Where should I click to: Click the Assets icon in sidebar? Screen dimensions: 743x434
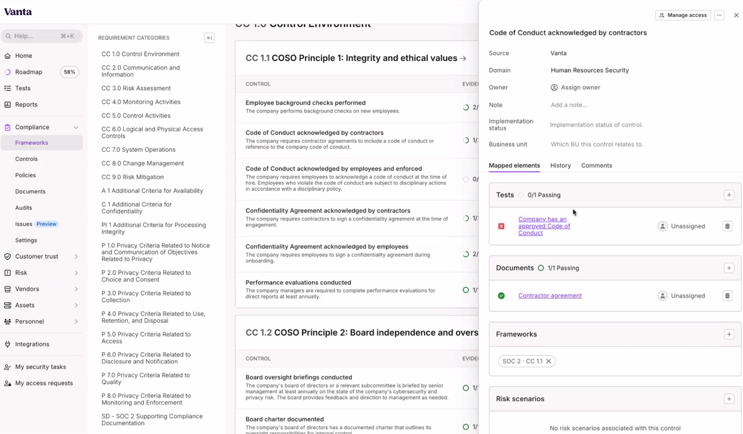tap(7, 305)
